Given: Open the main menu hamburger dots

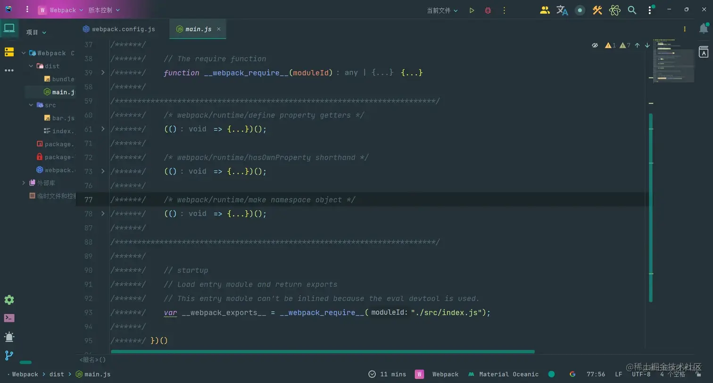Looking at the screenshot, I should (27, 9).
